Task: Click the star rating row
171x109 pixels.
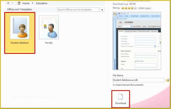Action: click(x=129, y=8)
